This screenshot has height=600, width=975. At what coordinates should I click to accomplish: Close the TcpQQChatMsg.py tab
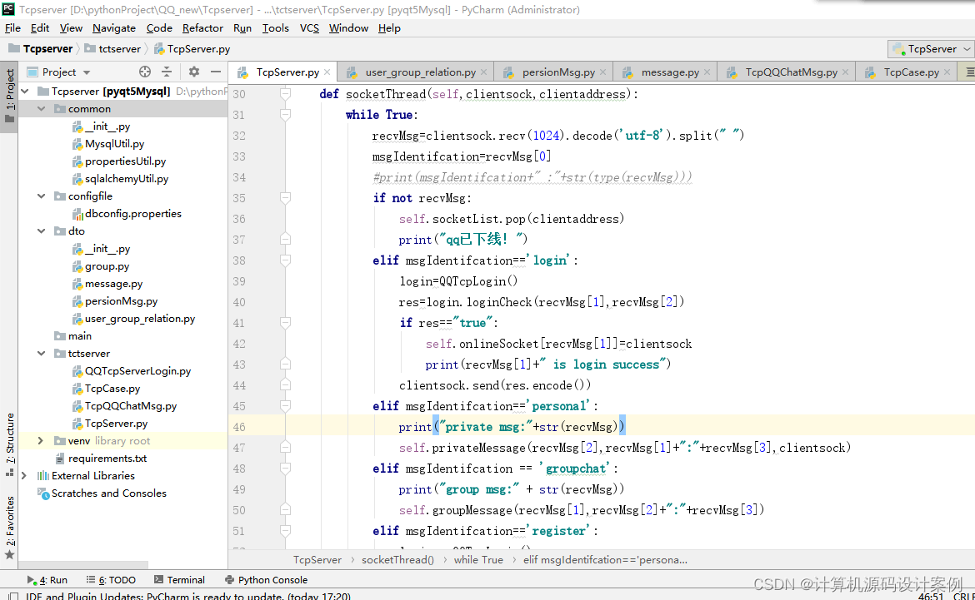coord(845,72)
